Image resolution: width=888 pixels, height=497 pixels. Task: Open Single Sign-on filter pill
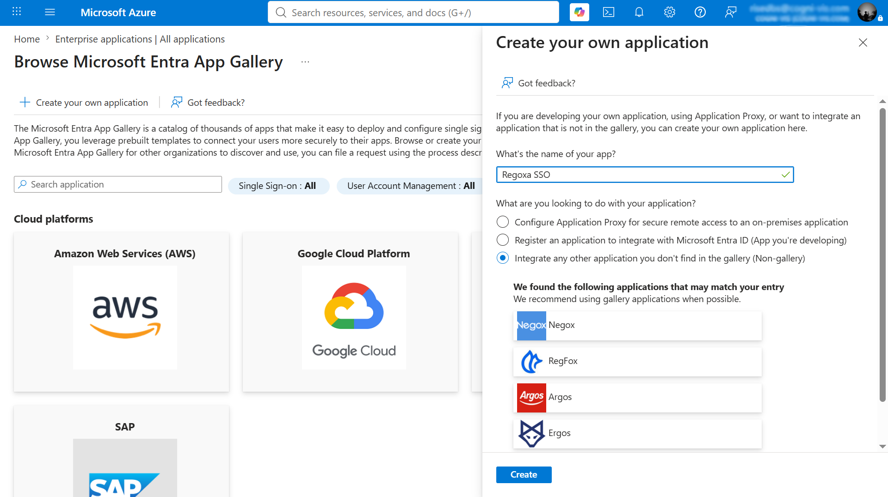coord(278,186)
